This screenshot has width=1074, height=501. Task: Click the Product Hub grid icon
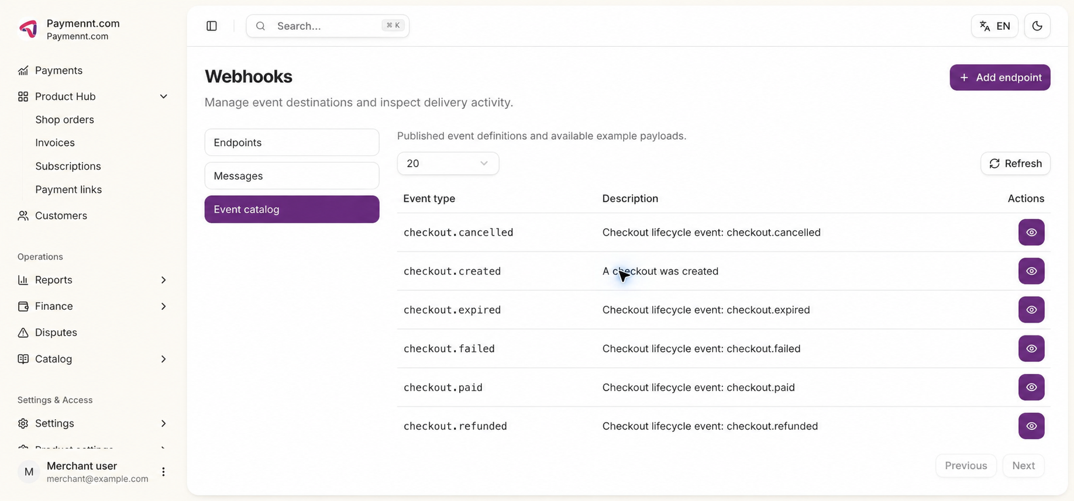tap(23, 96)
